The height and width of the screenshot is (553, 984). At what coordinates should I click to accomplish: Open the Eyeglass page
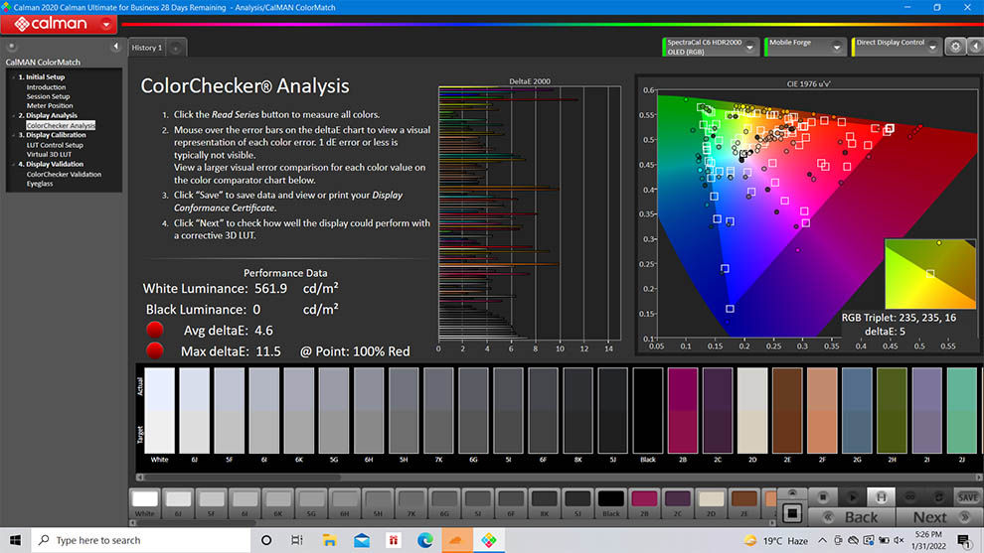pos(40,184)
